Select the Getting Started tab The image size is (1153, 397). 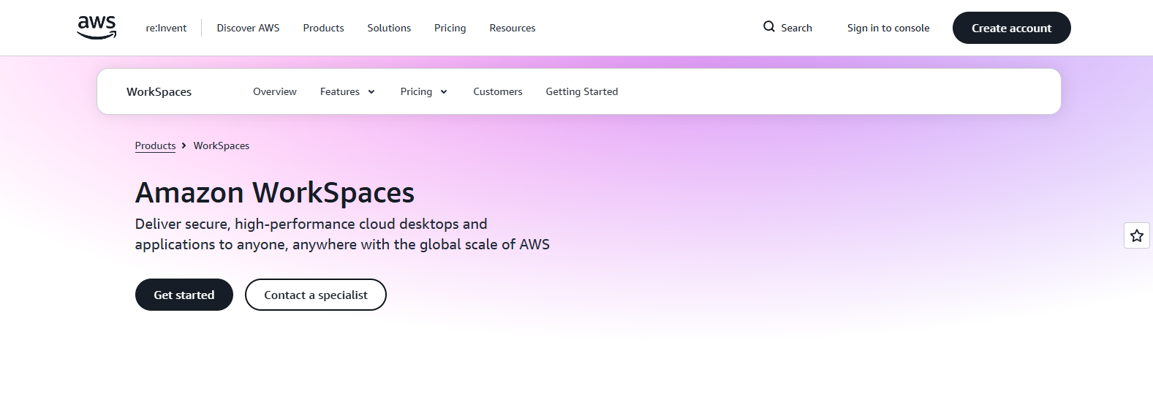(582, 91)
